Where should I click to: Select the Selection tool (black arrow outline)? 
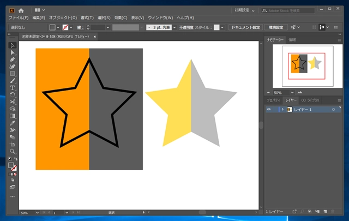pos(13,45)
